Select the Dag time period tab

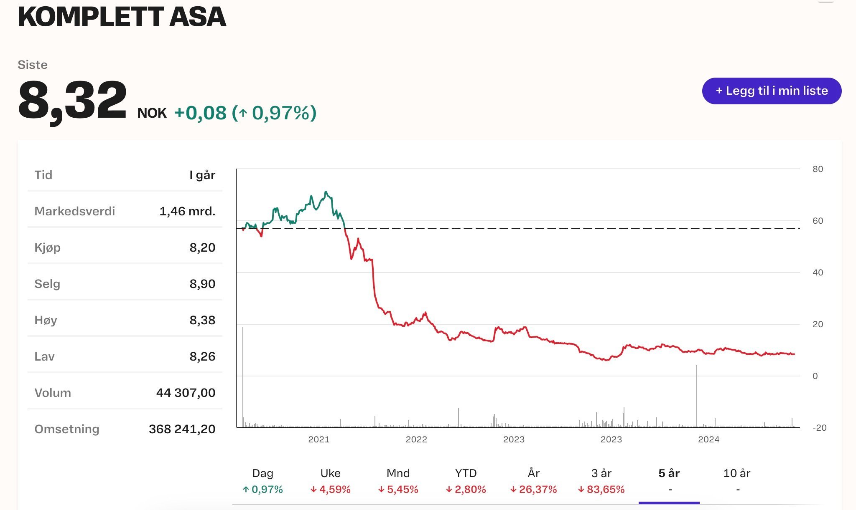tap(262, 481)
